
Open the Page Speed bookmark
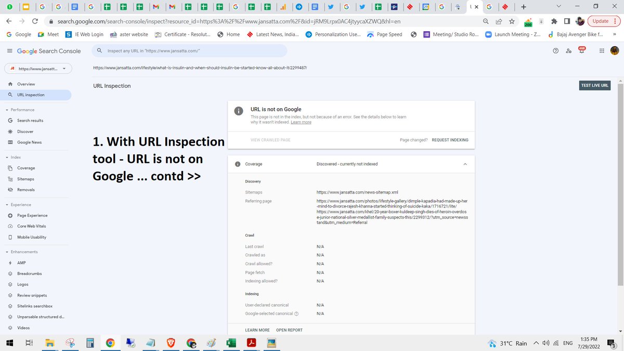[384, 34]
